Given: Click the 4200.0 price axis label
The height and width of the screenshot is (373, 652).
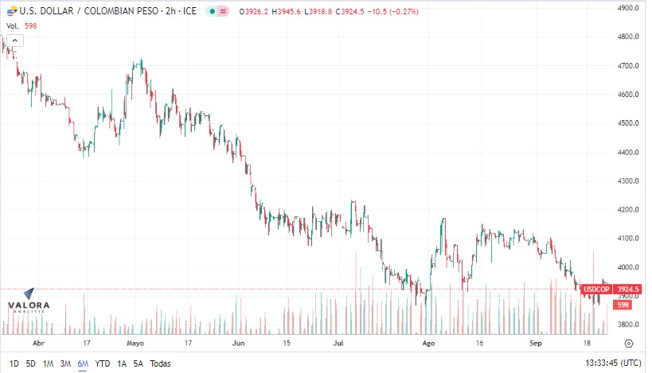Looking at the screenshot, I should pyautogui.click(x=628, y=210).
